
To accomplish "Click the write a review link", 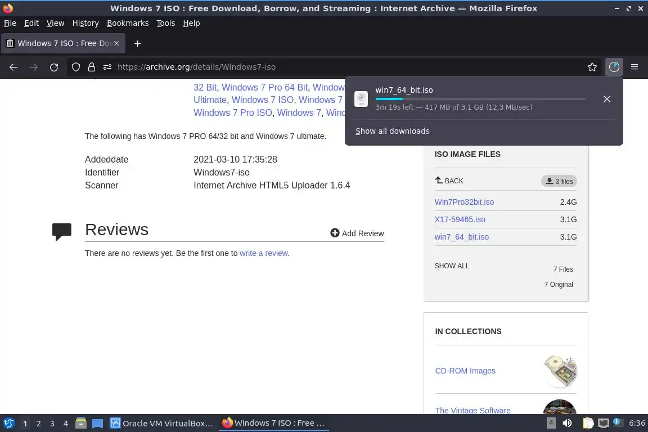I will pos(264,253).
